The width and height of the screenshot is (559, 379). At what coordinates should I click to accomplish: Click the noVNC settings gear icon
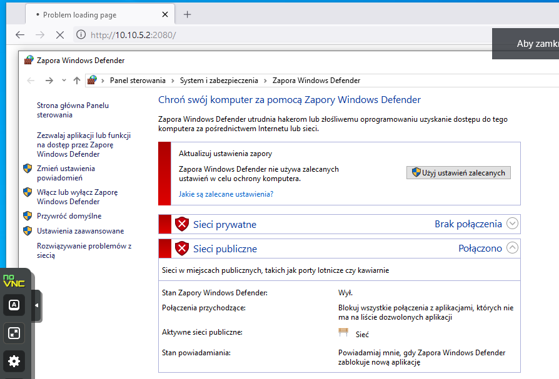[14, 361]
